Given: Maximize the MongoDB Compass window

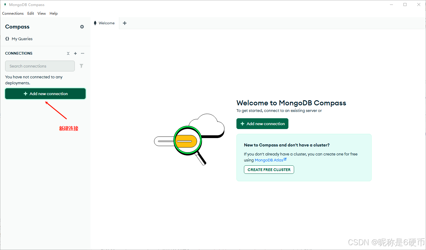Looking at the screenshot, I should click(405, 5).
